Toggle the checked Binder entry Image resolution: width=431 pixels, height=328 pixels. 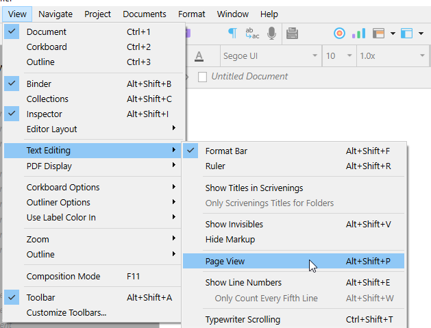[x=94, y=84]
